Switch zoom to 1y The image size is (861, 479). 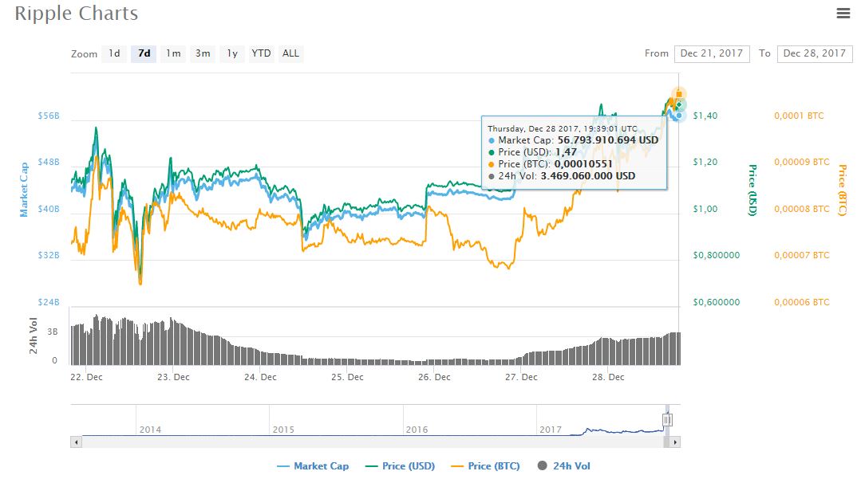click(x=232, y=53)
